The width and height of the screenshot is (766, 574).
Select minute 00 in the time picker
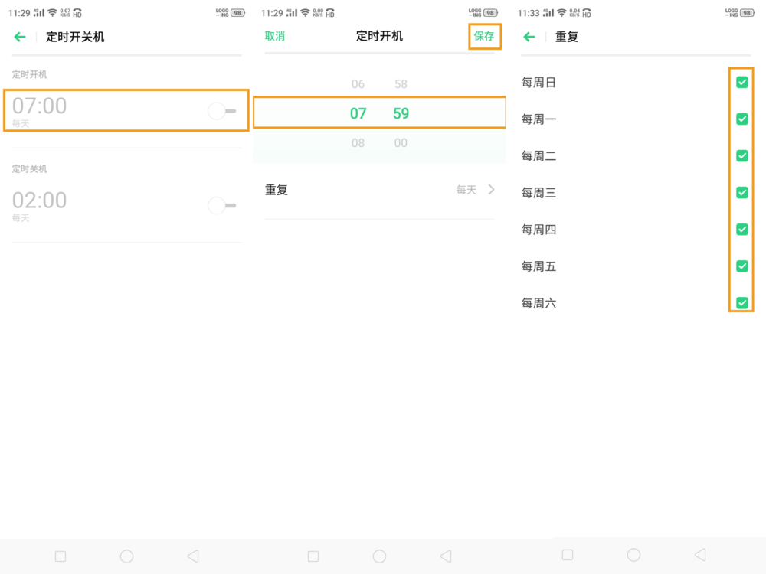pyautogui.click(x=401, y=143)
